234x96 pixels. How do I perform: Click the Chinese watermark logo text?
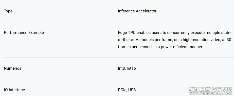(x=211, y=89)
